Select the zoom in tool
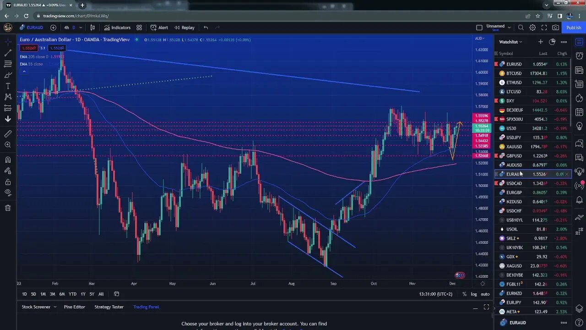Viewport: 586px width, 330px height. (x=8, y=145)
